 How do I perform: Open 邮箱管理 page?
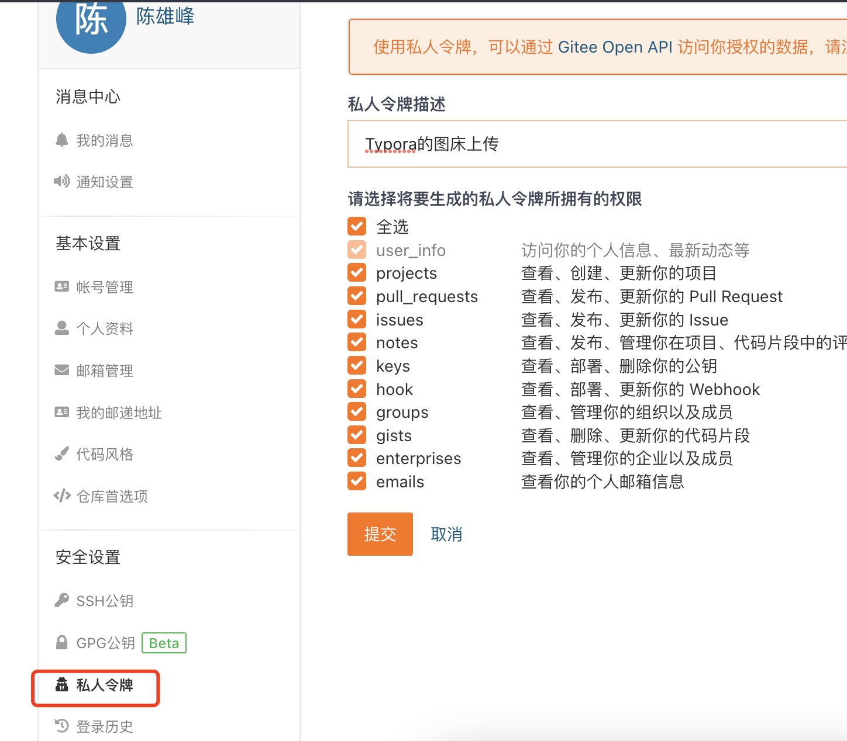coord(105,370)
